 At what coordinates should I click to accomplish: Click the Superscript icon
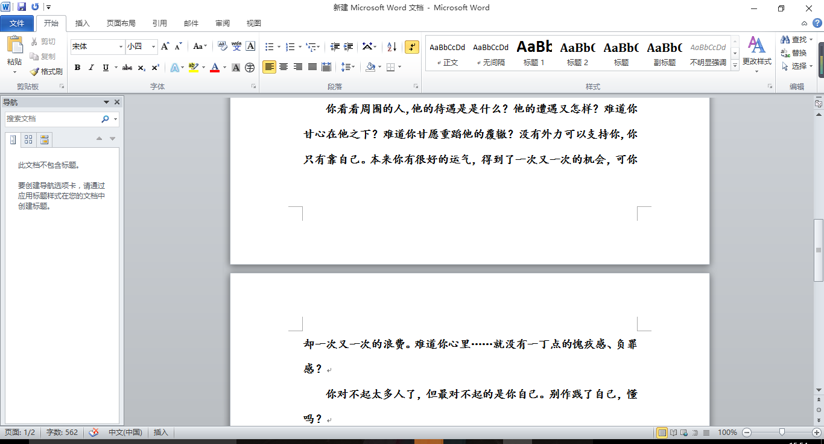tap(156, 68)
